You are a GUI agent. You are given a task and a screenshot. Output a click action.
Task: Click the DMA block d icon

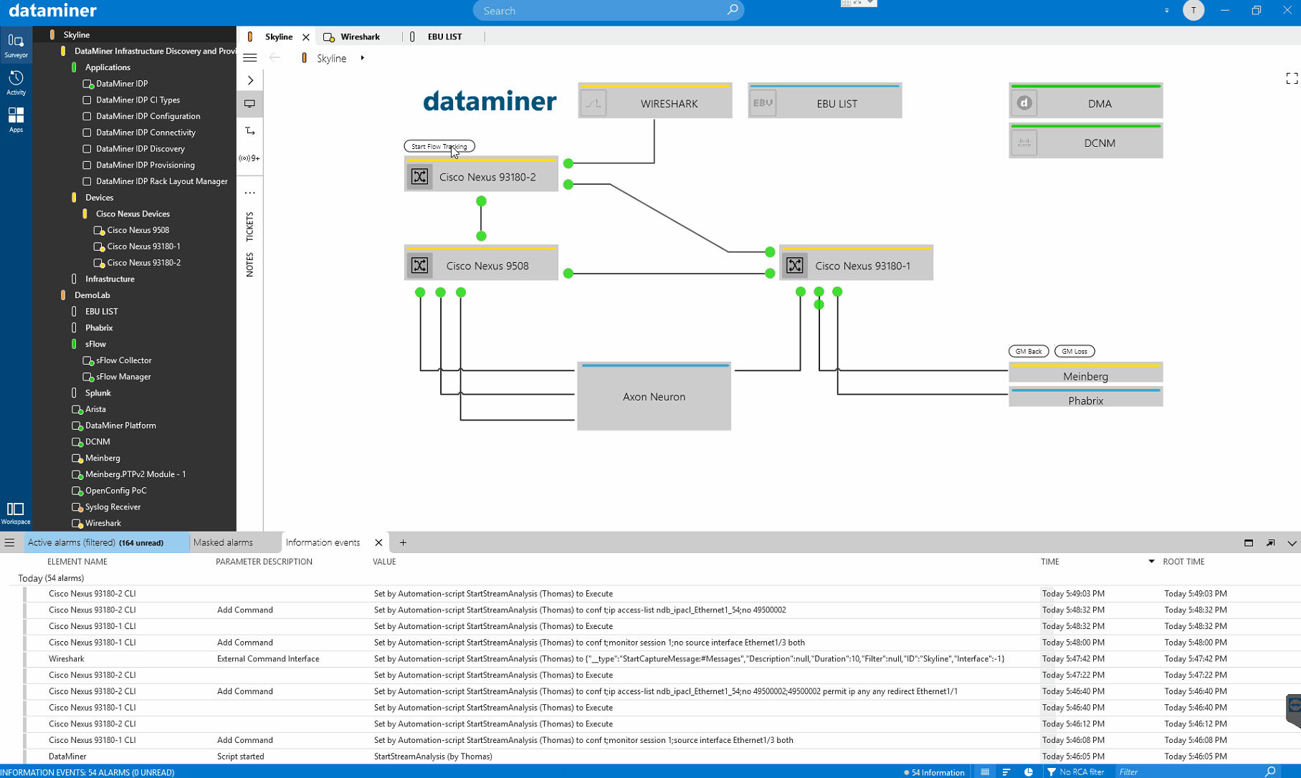click(1024, 103)
